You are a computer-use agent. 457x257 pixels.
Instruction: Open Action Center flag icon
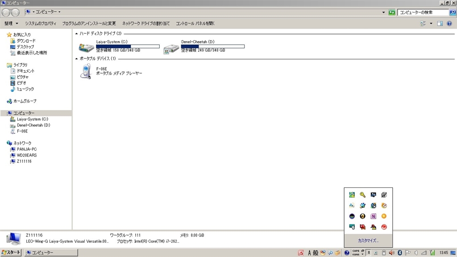click(408, 253)
